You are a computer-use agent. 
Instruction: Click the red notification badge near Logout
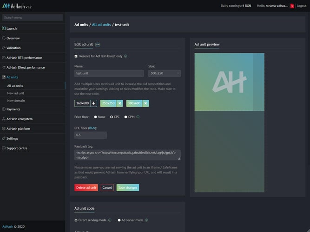[x=292, y=6]
